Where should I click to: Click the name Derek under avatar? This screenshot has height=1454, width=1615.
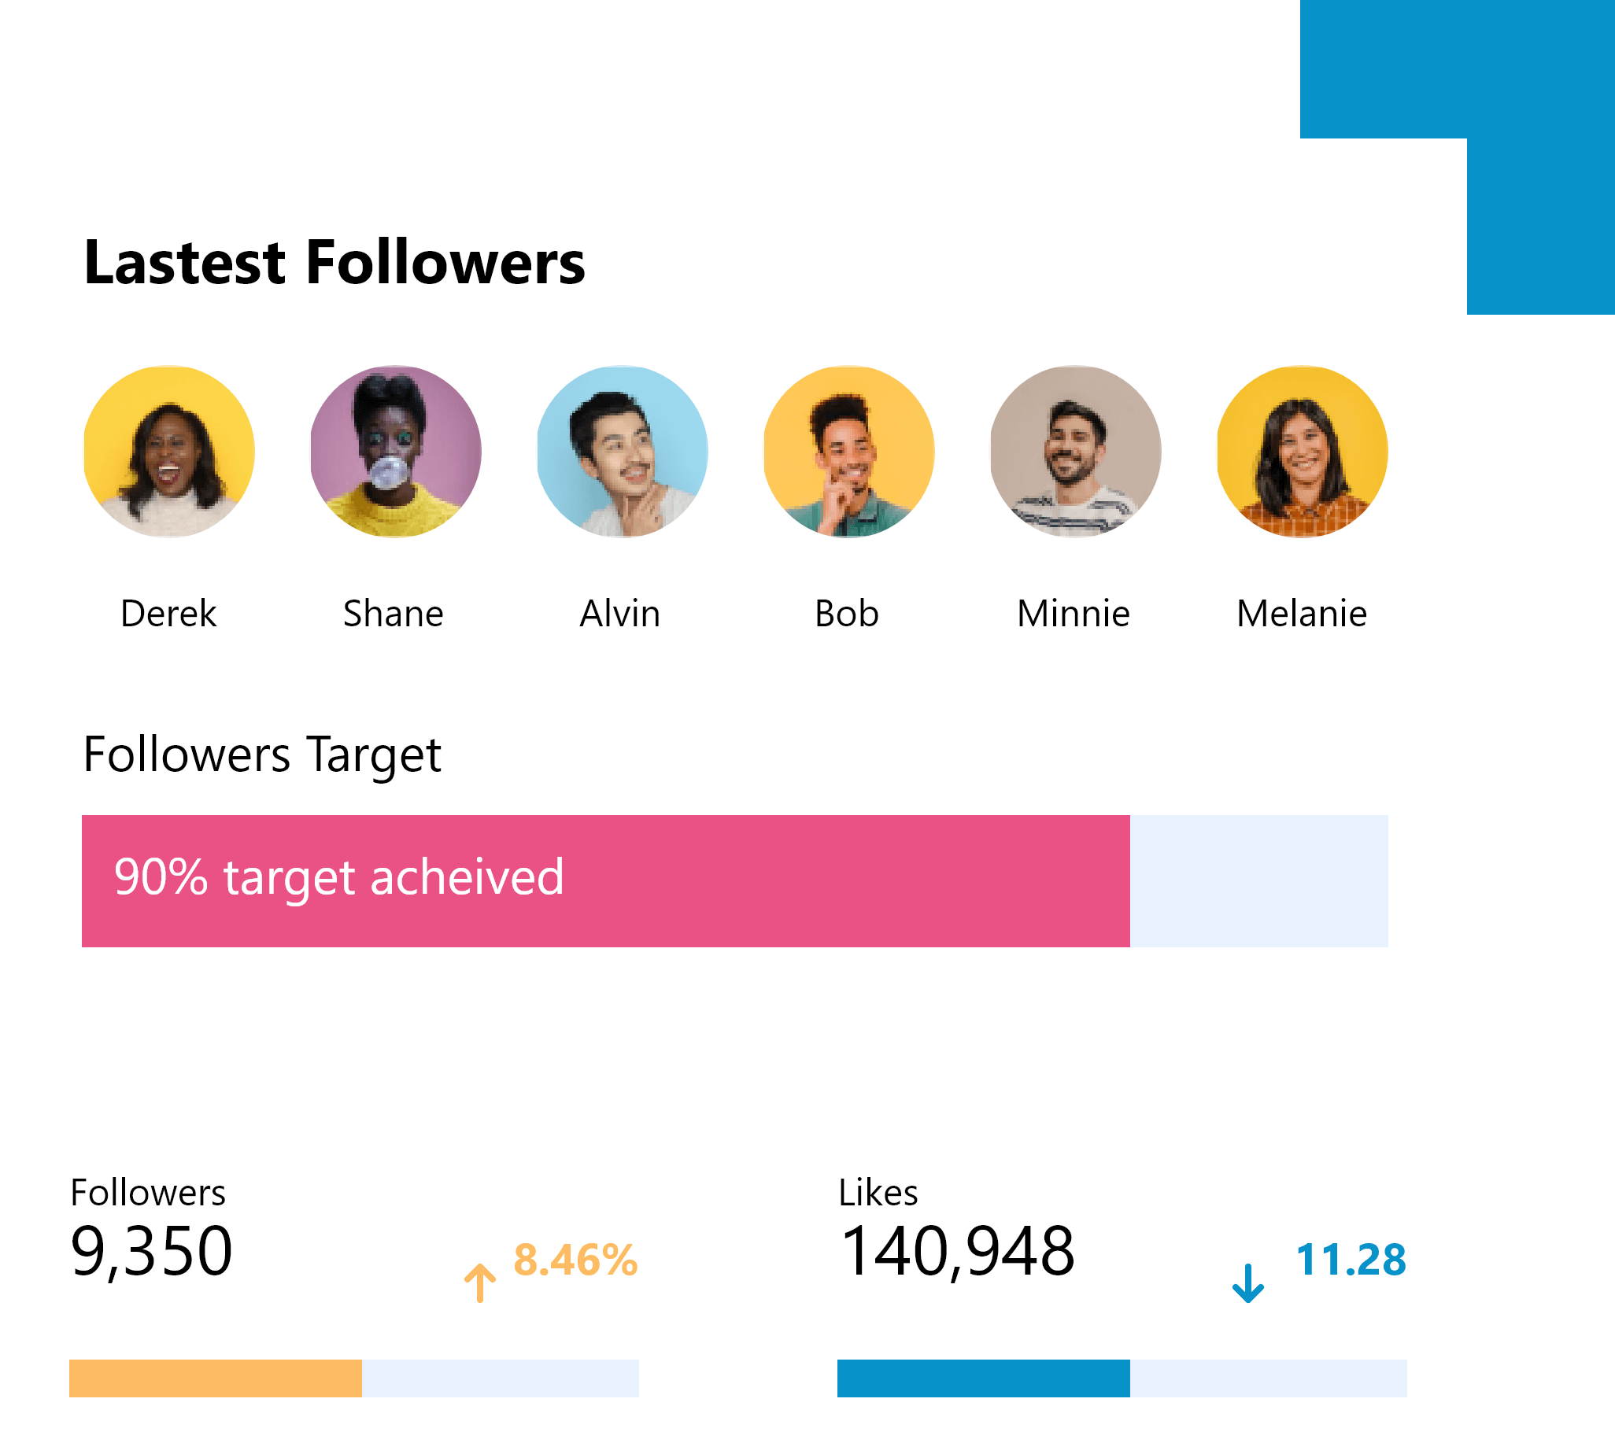tap(168, 614)
